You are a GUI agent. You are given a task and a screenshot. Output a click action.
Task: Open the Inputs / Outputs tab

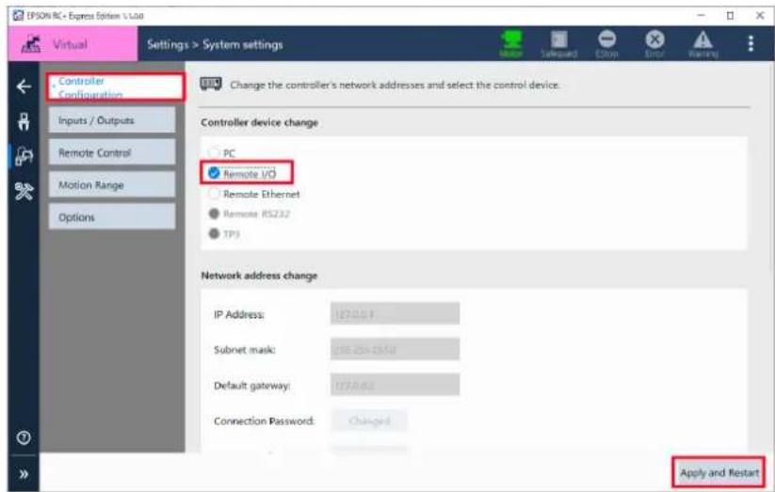pos(112,120)
